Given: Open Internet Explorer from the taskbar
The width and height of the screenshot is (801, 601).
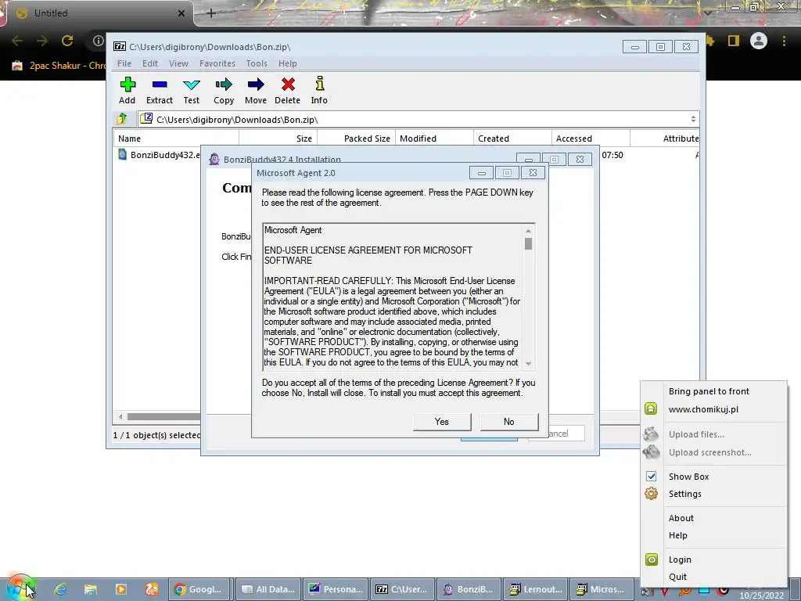Looking at the screenshot, I should click(x=60, y=589).
